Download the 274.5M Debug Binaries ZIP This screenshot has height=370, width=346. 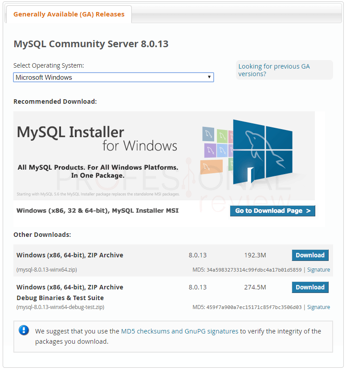tap(310, 288)
